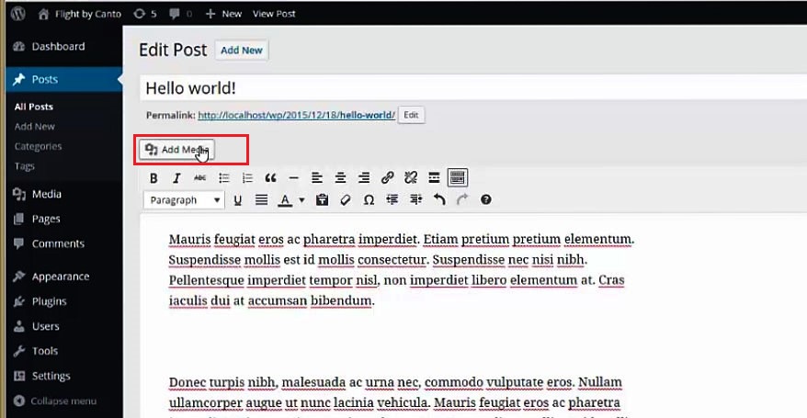This screenshot has width=807, height=418.
Task: Toggle underline formatting
Action: click(x=238, y=199)
